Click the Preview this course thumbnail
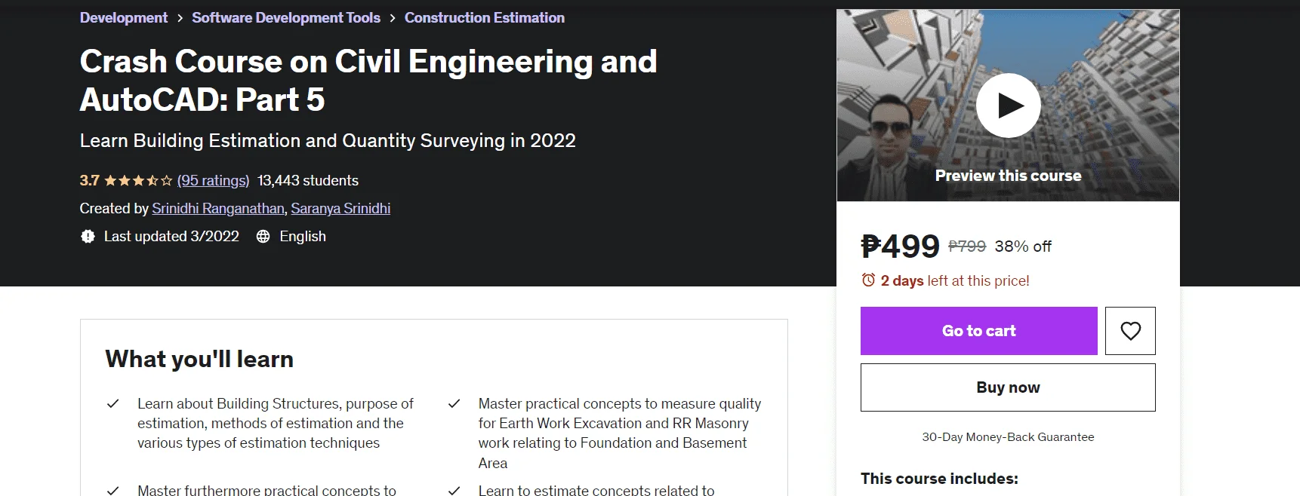This screenshot has height=496, width=1300. [1008, 106]
